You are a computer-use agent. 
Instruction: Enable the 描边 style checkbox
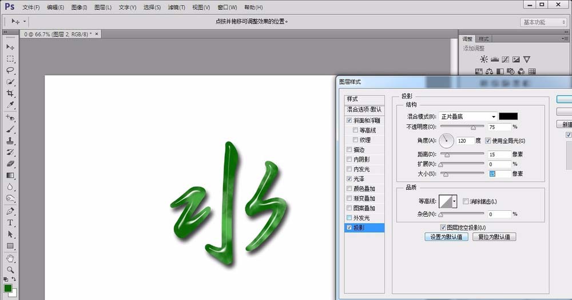[349, 150]
